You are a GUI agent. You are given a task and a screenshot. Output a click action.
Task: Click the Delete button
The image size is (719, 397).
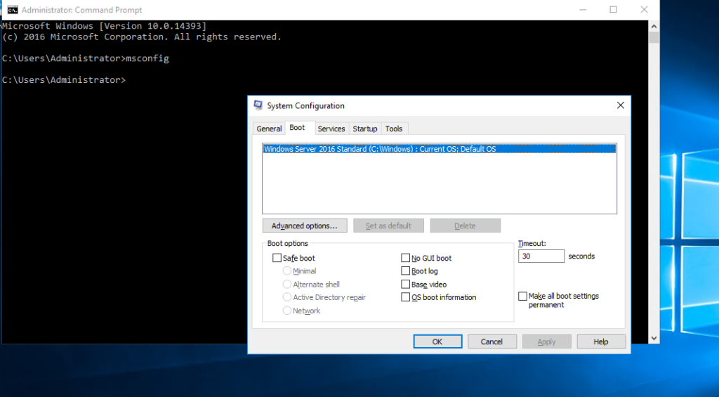click(x=465, y=226)
